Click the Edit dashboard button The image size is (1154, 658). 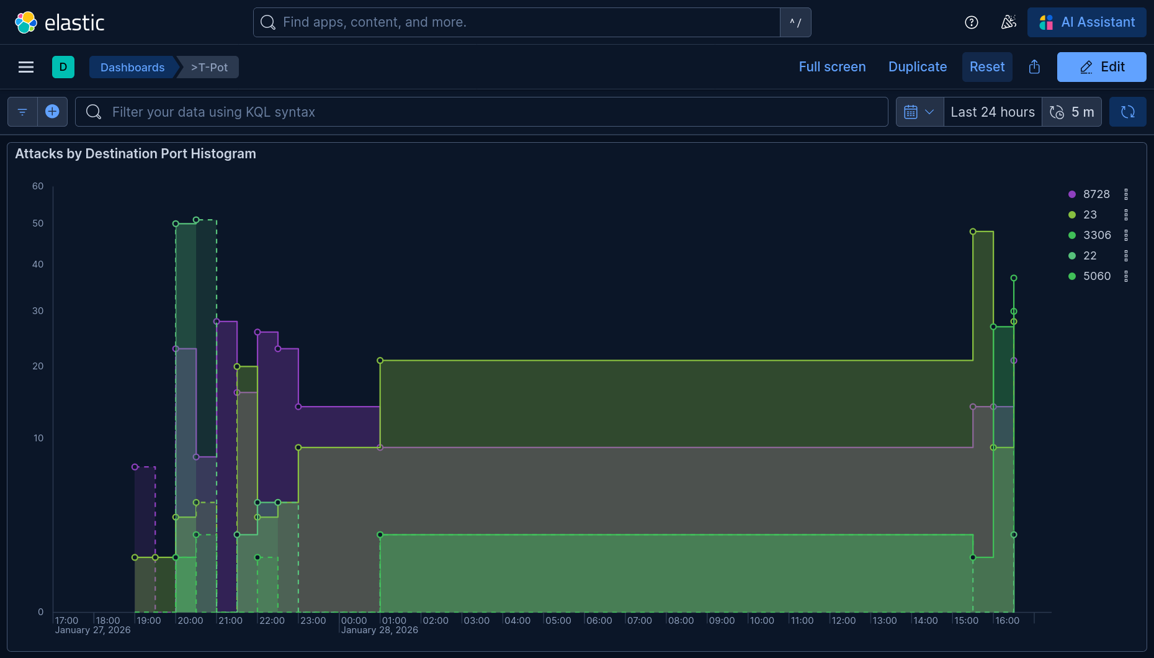click(1101, 67)
